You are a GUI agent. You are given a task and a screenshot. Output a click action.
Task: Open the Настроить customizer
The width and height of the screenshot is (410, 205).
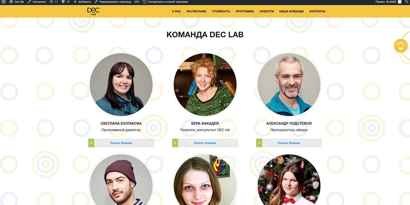[x=36, y=2]
